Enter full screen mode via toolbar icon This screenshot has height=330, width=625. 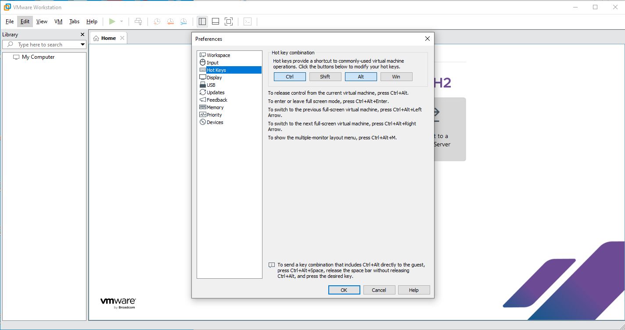pos(229,21)
